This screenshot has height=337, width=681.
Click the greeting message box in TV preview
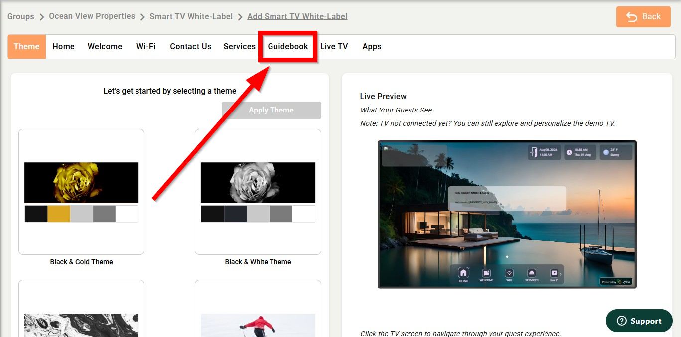point(507,199)
